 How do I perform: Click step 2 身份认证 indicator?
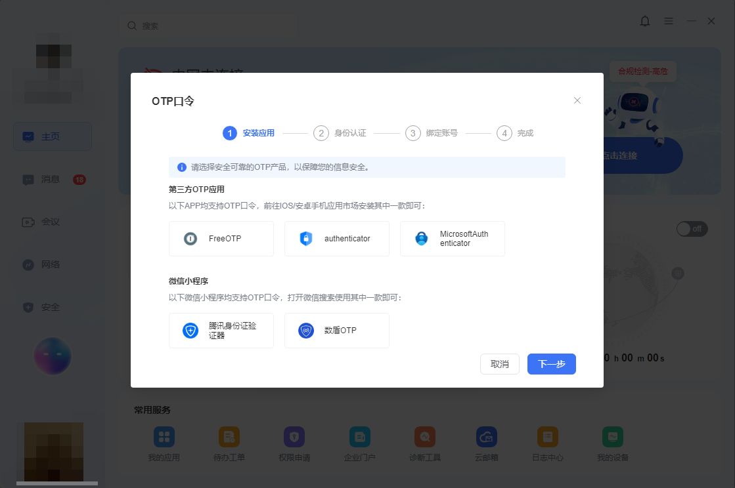pos(340,133)
